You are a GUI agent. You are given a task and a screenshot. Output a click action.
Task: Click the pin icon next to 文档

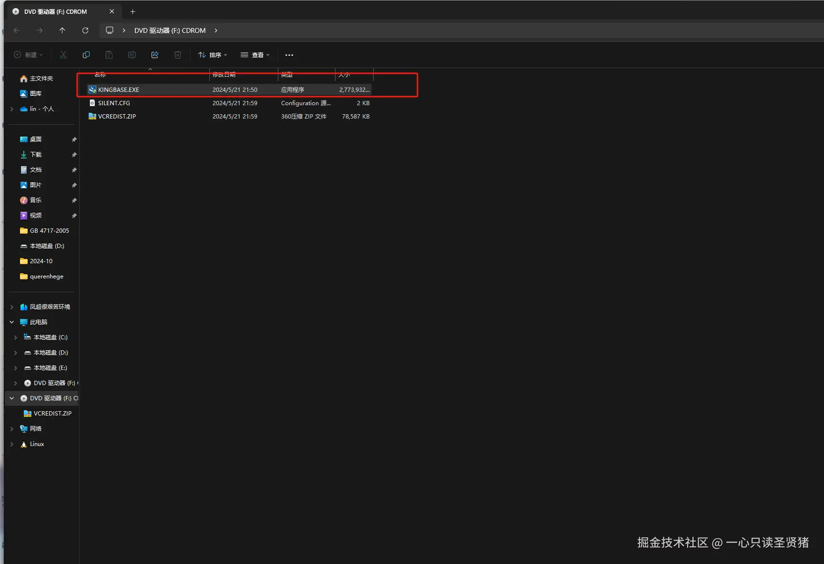click(74, 170)
